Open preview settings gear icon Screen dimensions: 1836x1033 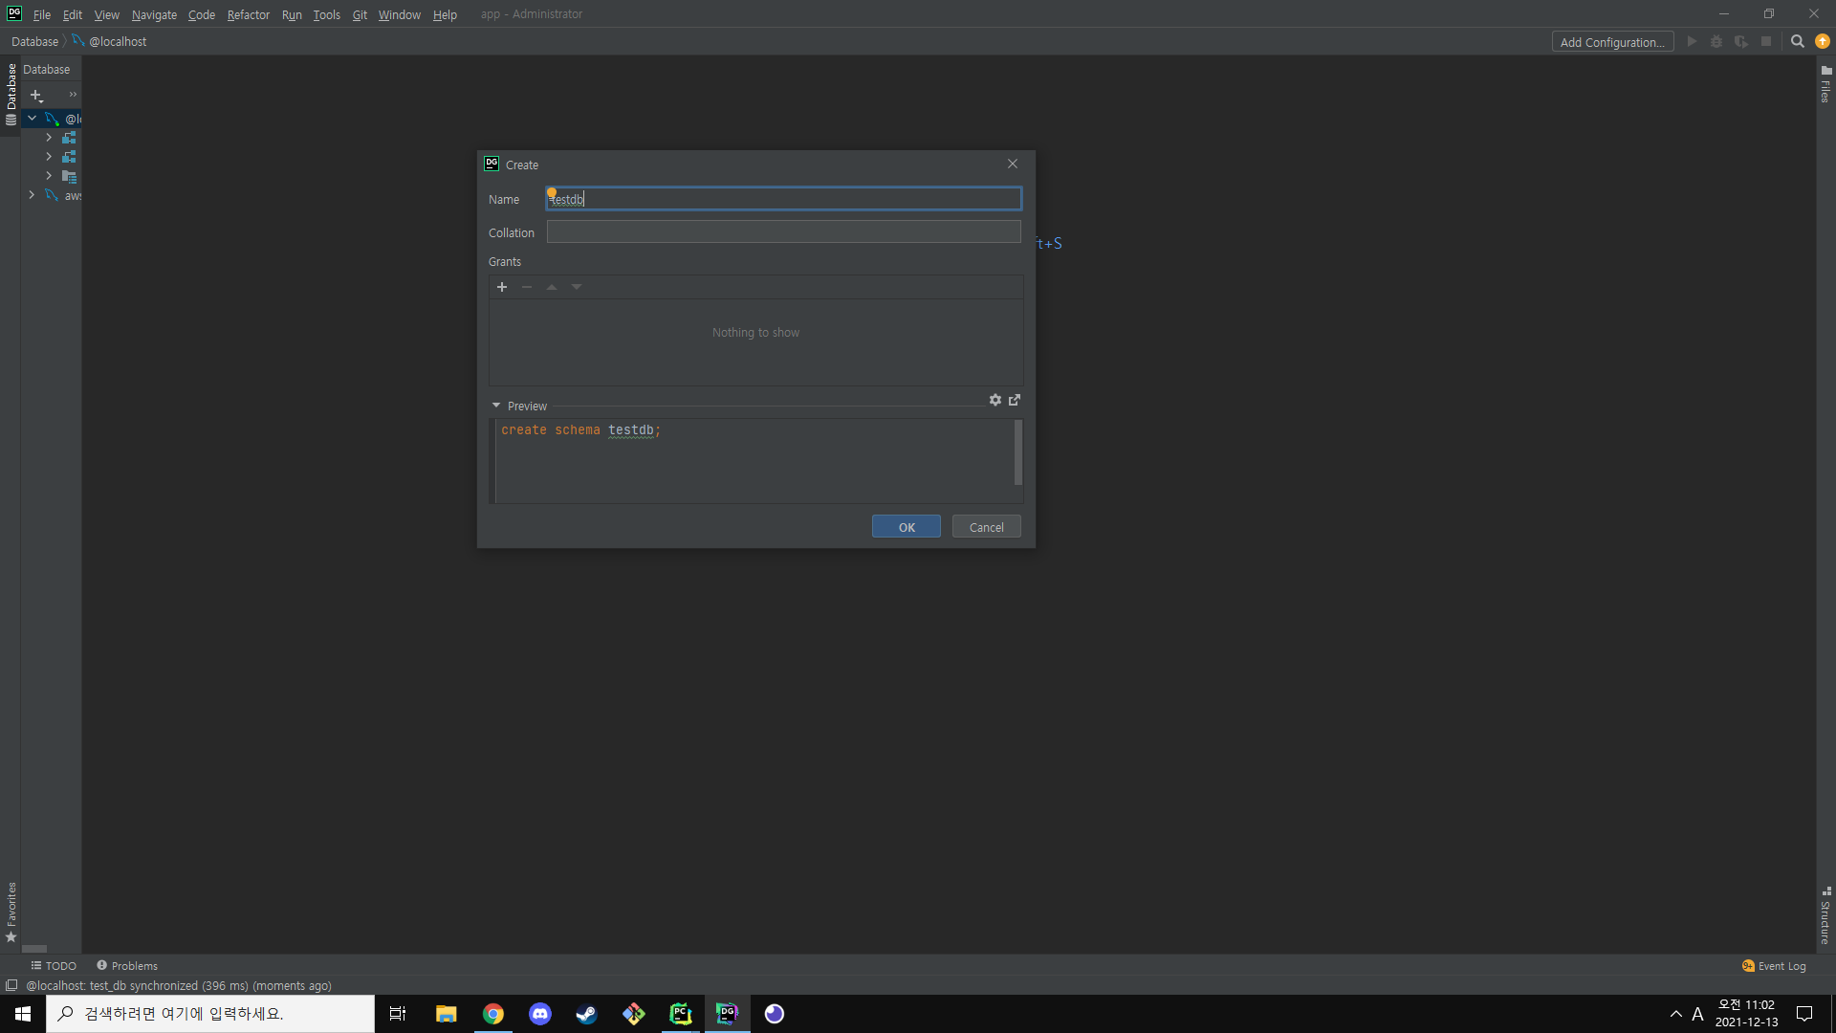[995, 400]
